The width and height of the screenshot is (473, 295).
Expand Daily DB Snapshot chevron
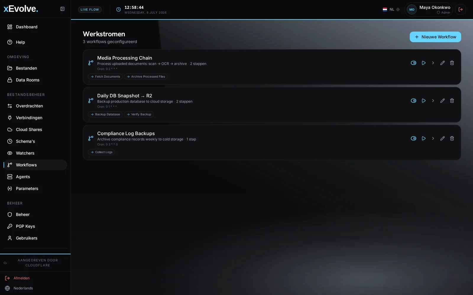tap(433, 101)
